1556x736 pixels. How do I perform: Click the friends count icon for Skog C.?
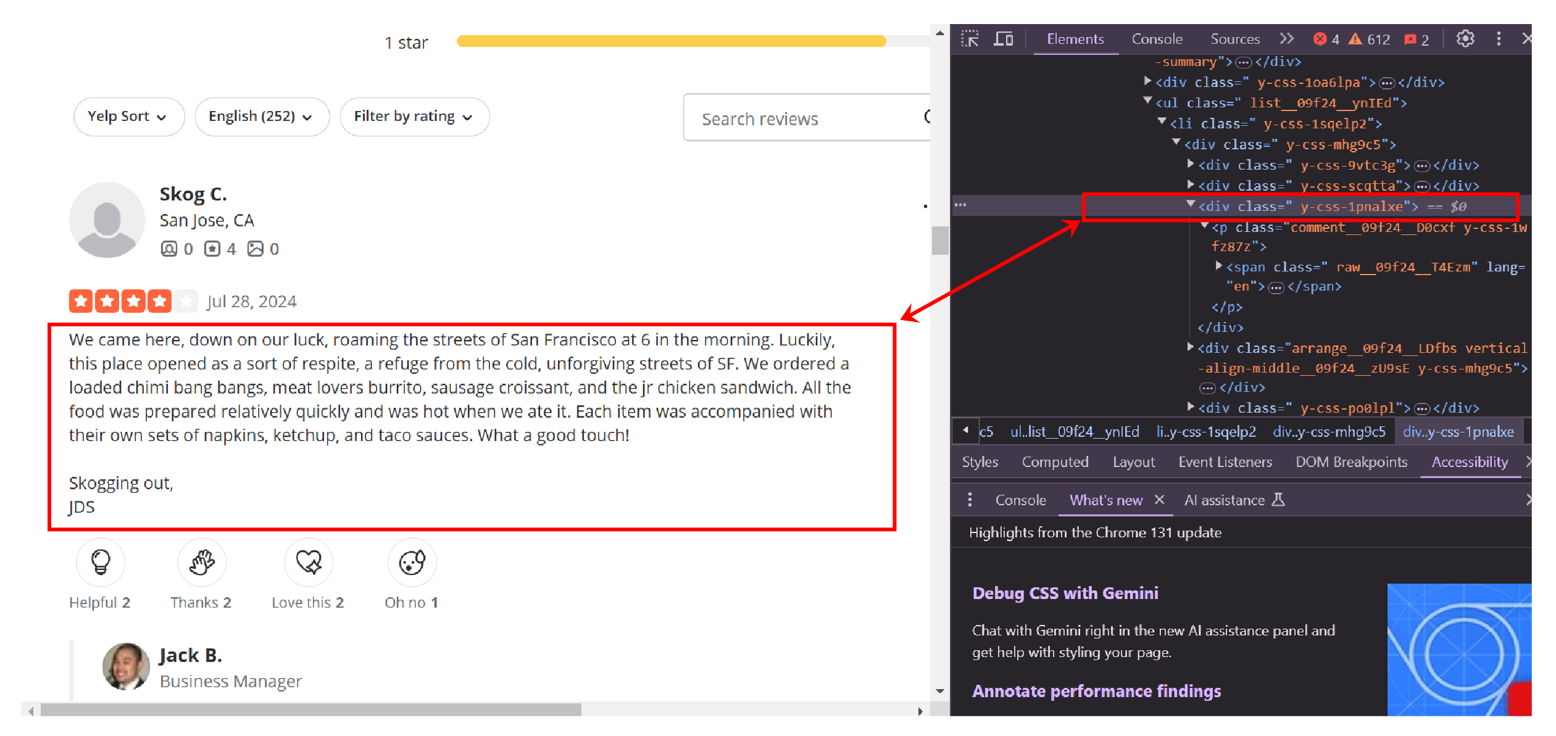click(x=168, y=249)
